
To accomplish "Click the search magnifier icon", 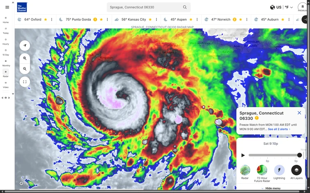I will (x=185, y=7).
